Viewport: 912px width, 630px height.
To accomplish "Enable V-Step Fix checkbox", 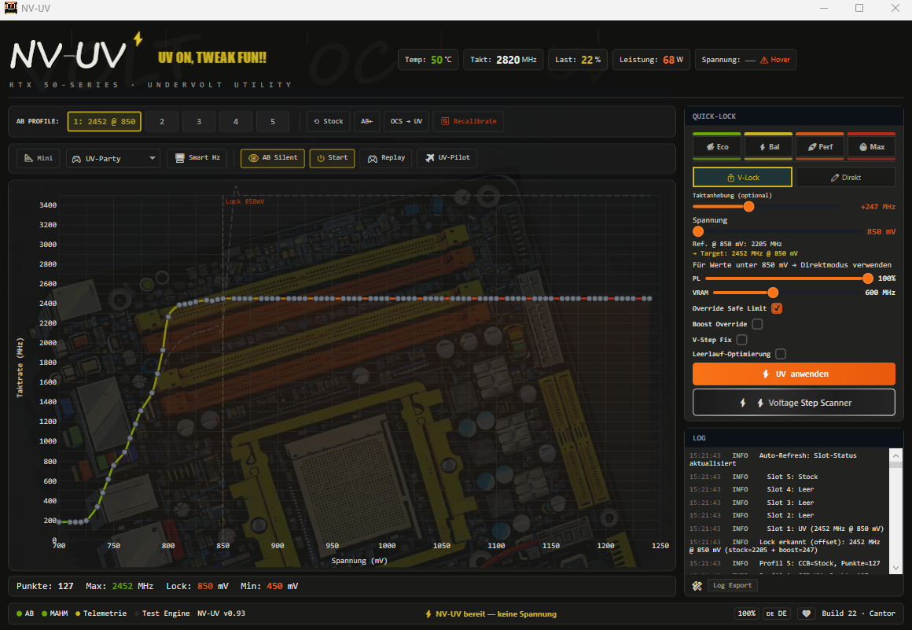I will click(x=741, y=340).
